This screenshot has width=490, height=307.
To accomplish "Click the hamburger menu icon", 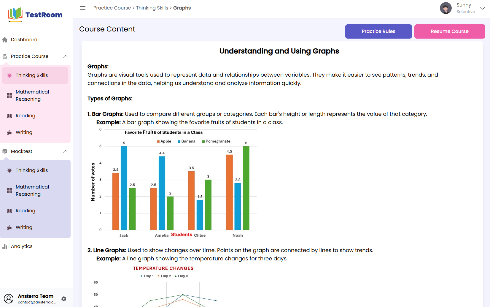I will coord(83,8).
